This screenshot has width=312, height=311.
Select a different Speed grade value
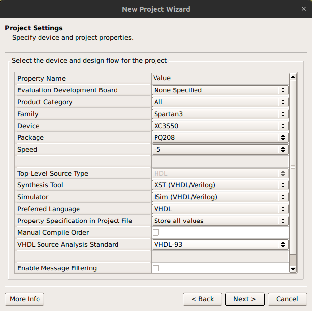coord(220,149)
